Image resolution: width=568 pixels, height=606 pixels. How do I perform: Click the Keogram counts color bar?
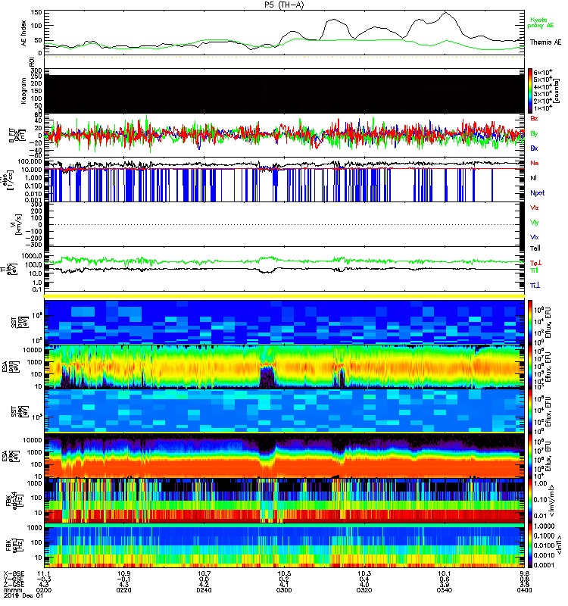530,91
